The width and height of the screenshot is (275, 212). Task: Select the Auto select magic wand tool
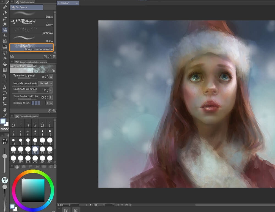click(x=5, y=58)
